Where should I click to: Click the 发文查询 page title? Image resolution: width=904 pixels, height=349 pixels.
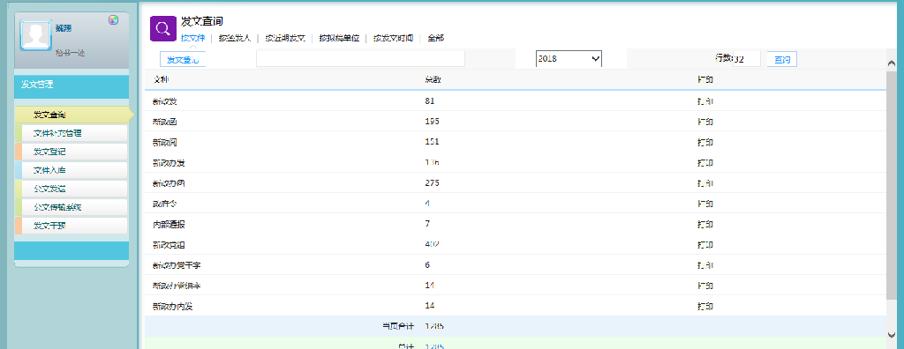[x=202, y=22]
